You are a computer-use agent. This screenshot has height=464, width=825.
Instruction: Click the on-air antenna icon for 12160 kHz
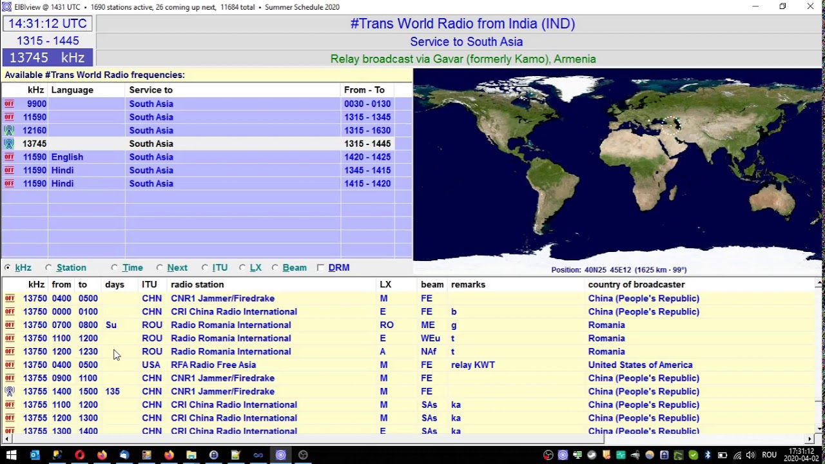point(9,130)
